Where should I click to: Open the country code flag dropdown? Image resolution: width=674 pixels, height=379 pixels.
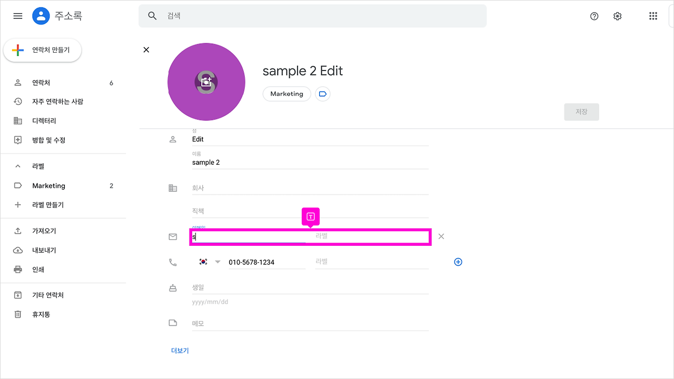[x=210, y=262]
